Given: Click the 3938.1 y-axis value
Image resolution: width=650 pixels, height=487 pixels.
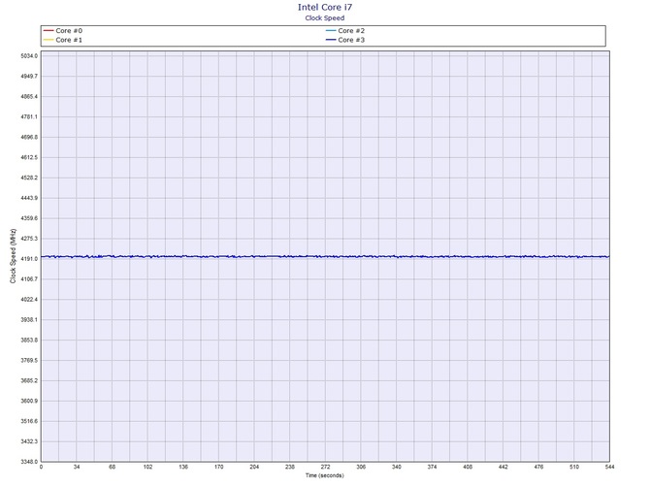Looking at the screenshot, I should (x=29, y=320).
